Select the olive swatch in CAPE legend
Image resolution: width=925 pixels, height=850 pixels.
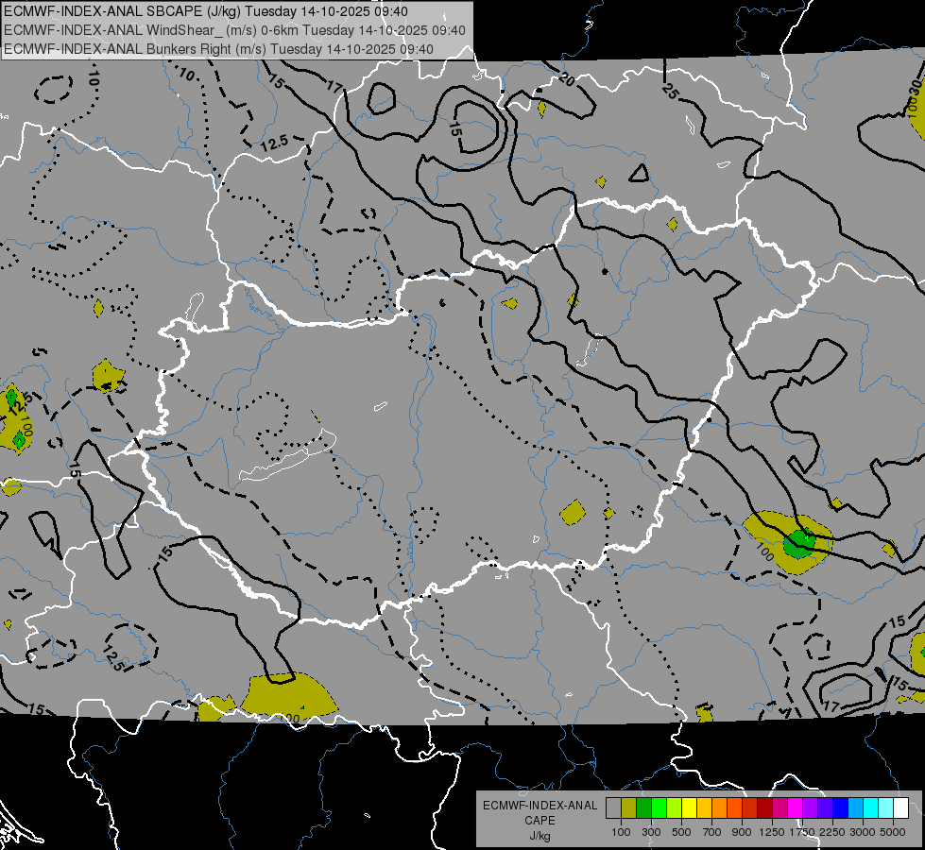(629, 807)
